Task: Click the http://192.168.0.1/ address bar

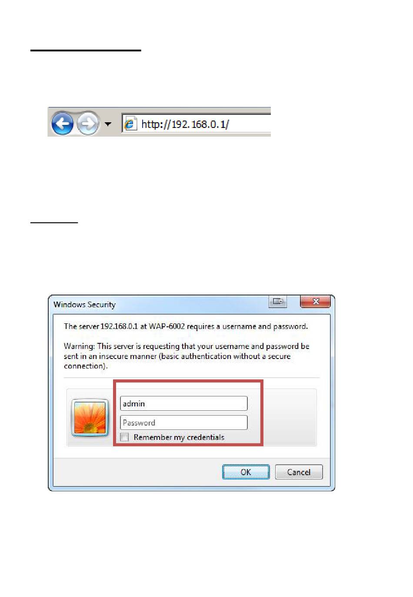Action: pyautogui.click(x=196, y=124)
